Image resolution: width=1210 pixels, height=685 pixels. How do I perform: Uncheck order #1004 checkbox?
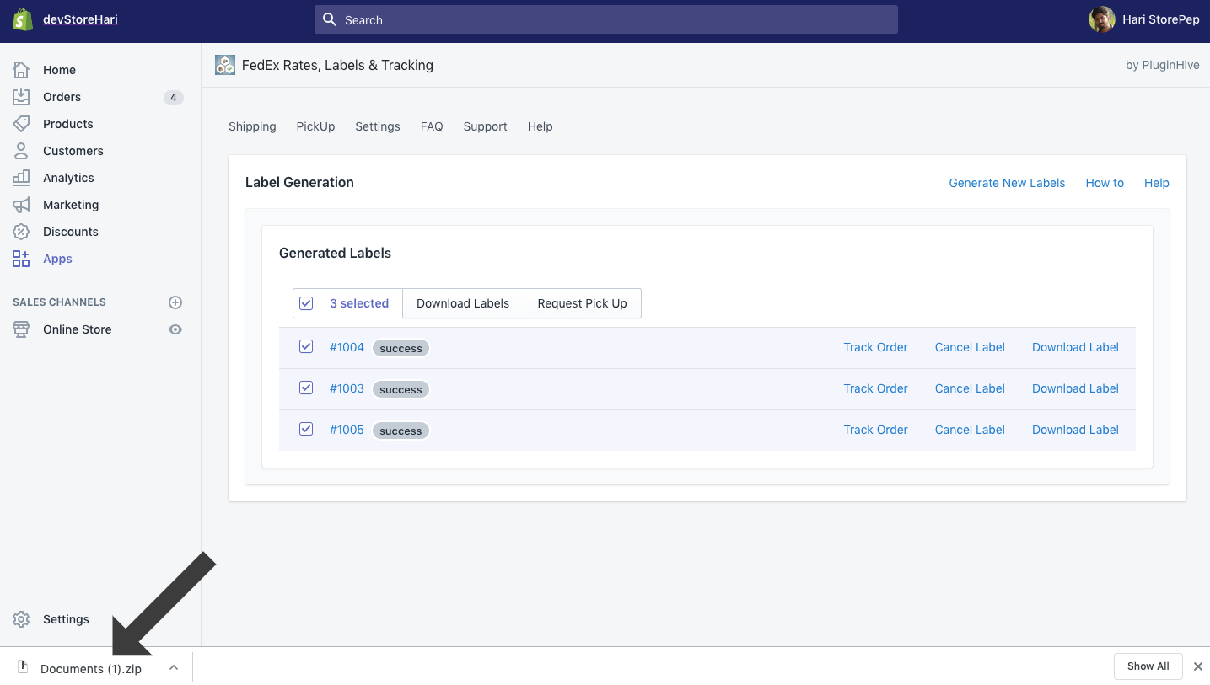pyautogui.click(x=306, y=346)
